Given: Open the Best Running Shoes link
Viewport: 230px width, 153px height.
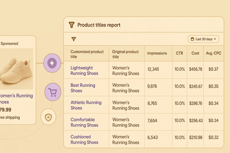Looking at the screenshot, I should point(83,88).
